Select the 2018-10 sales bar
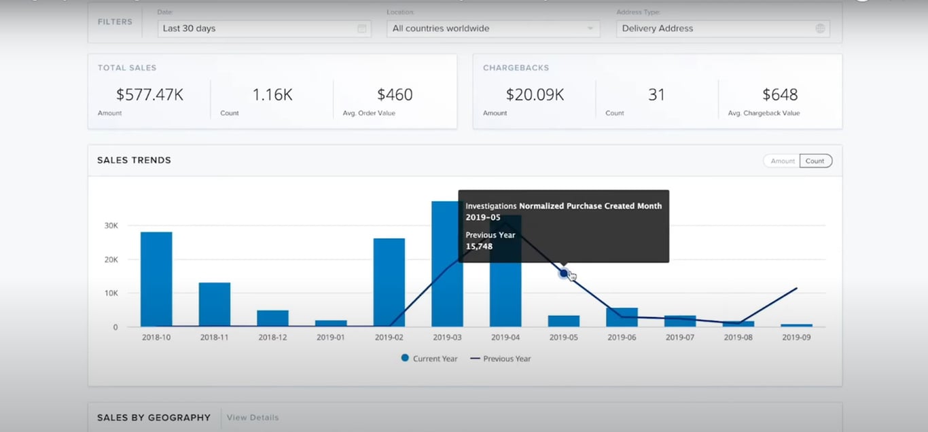Image resolution: width=928 pixels, height=432 pixels. 156,278
